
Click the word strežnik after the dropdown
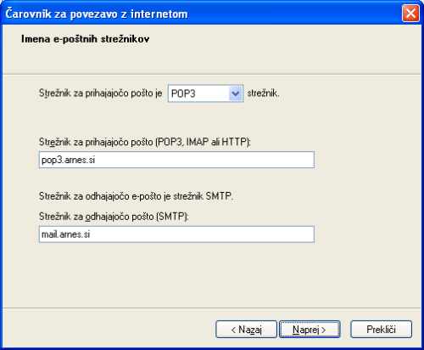coord(263,93)
